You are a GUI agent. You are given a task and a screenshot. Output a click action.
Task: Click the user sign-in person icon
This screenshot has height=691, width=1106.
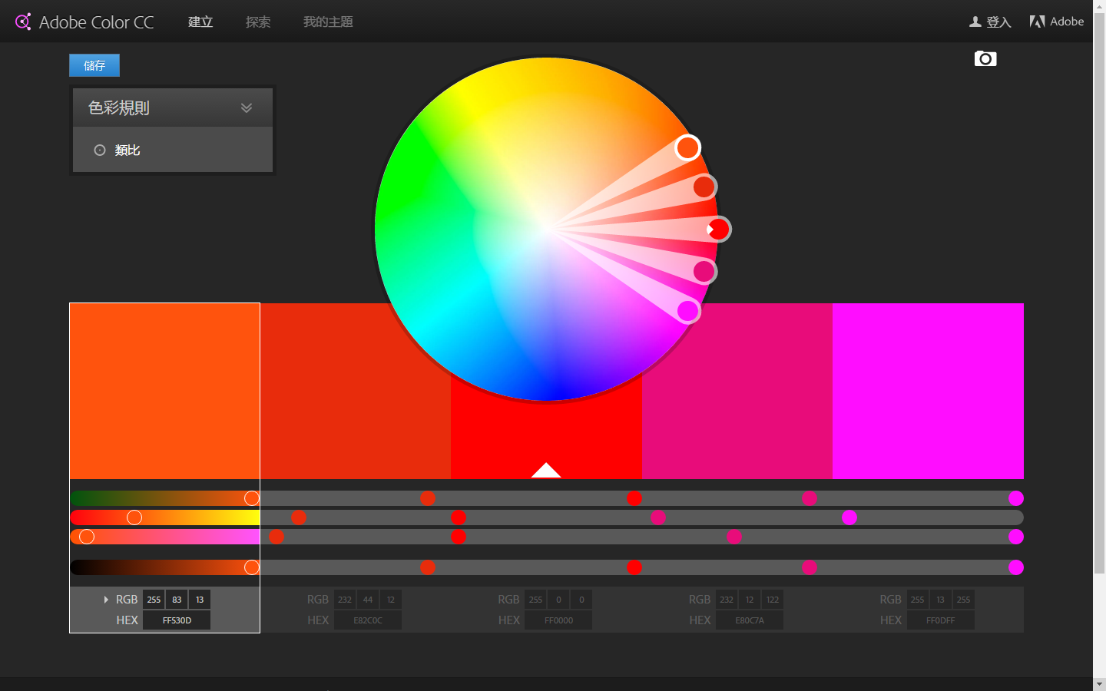pyautogui.click(x=975, y=21)
